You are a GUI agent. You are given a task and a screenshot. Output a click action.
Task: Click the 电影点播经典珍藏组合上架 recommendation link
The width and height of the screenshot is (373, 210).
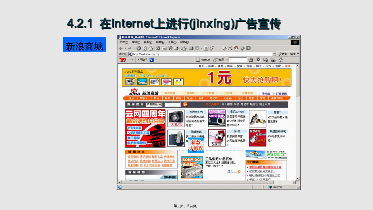click(x=265, y=167)
